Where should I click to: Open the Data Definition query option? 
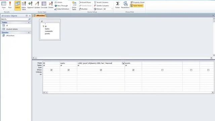coord(62,9)
